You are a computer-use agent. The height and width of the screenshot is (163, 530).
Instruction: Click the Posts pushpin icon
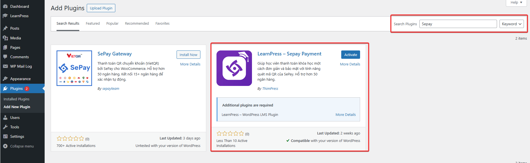(x=5, y=28)
